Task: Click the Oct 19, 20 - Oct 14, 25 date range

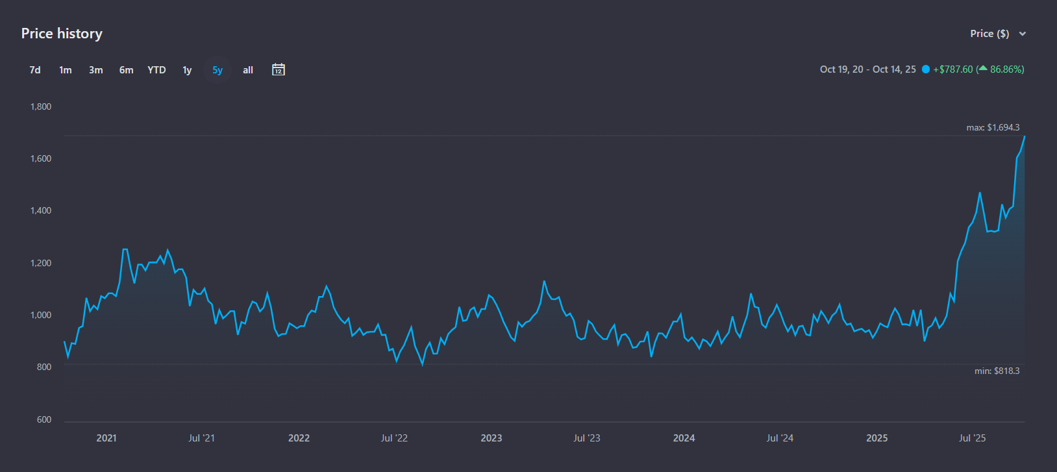Action: (867, 69)
